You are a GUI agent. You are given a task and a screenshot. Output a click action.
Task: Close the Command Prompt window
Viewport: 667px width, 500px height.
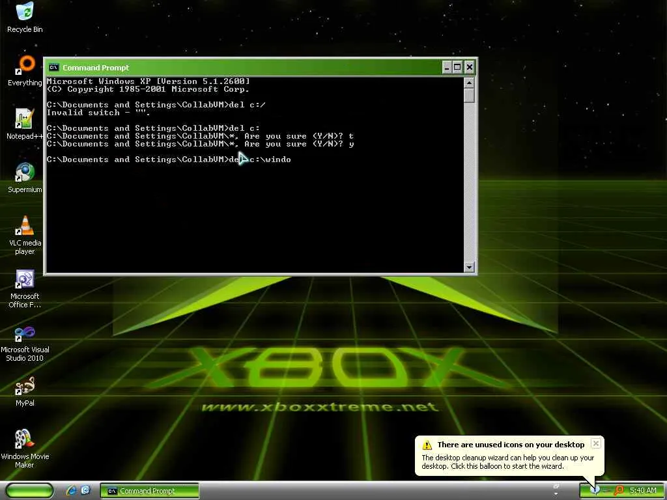point(469,67)
